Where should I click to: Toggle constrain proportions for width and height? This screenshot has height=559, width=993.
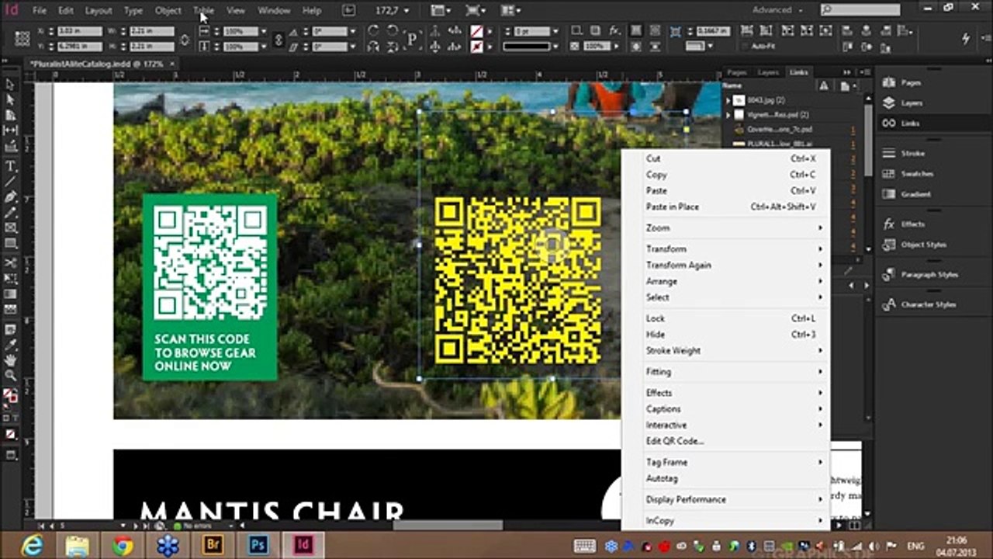pos(185,39)
